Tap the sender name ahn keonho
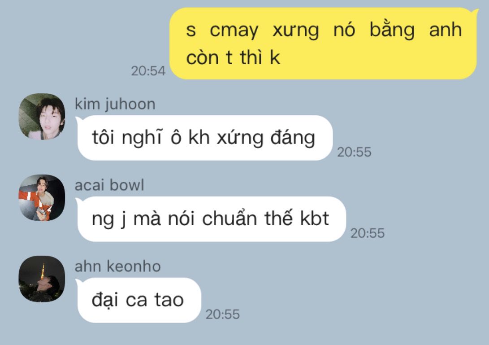Screen dimensions: 489x345 117,266
